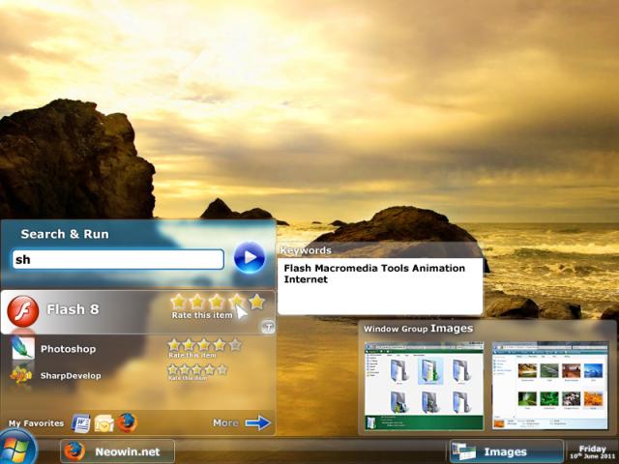
Task: Click the blue Run play button
Action: [x=250, y=258]
